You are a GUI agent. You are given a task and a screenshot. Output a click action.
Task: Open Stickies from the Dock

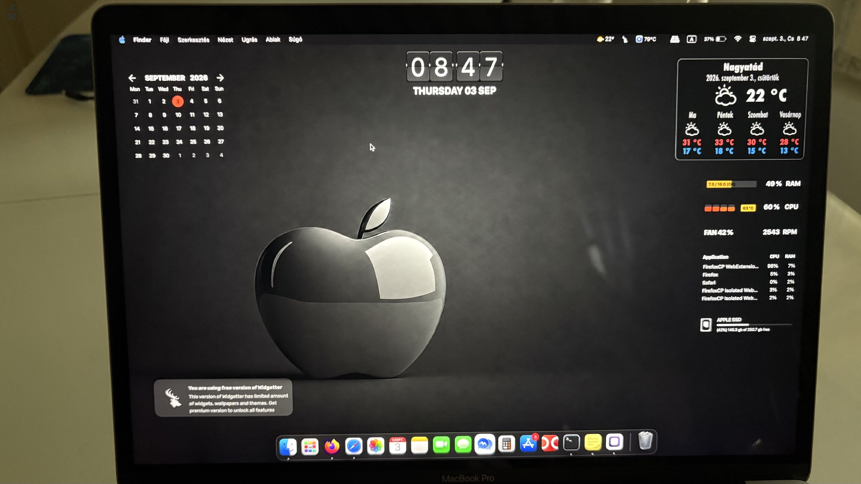tap(593, 442)
